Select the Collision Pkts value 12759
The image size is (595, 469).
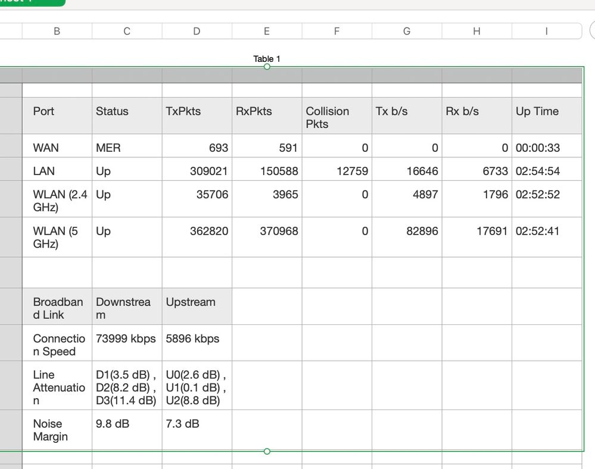pyautogui.click(x=337, y=171)
